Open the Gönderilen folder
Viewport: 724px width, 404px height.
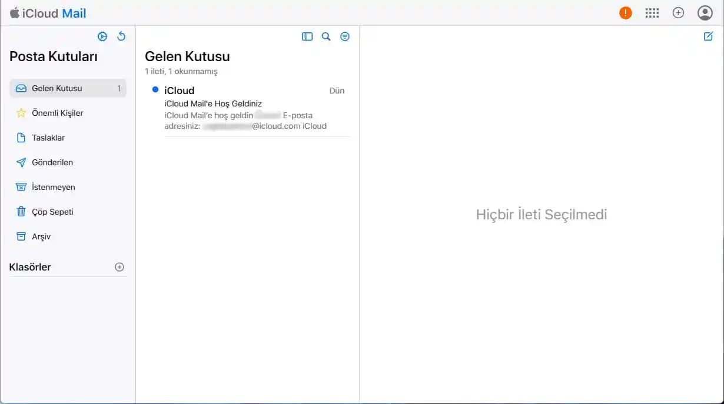[52, 162]
